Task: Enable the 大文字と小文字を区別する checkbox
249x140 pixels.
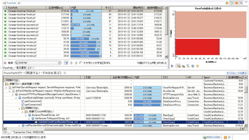Action: coord(81,63)
